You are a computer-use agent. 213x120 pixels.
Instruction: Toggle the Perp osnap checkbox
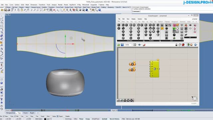(x=29, y=116)
